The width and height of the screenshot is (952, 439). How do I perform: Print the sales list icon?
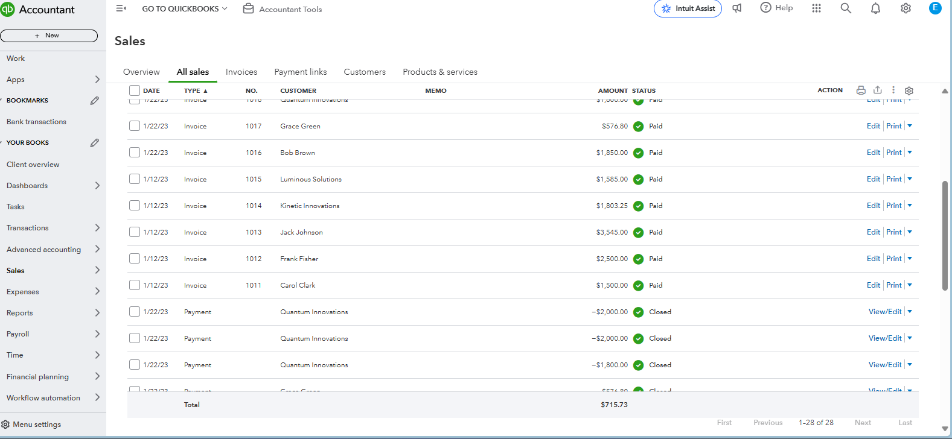tap(861, 90)
